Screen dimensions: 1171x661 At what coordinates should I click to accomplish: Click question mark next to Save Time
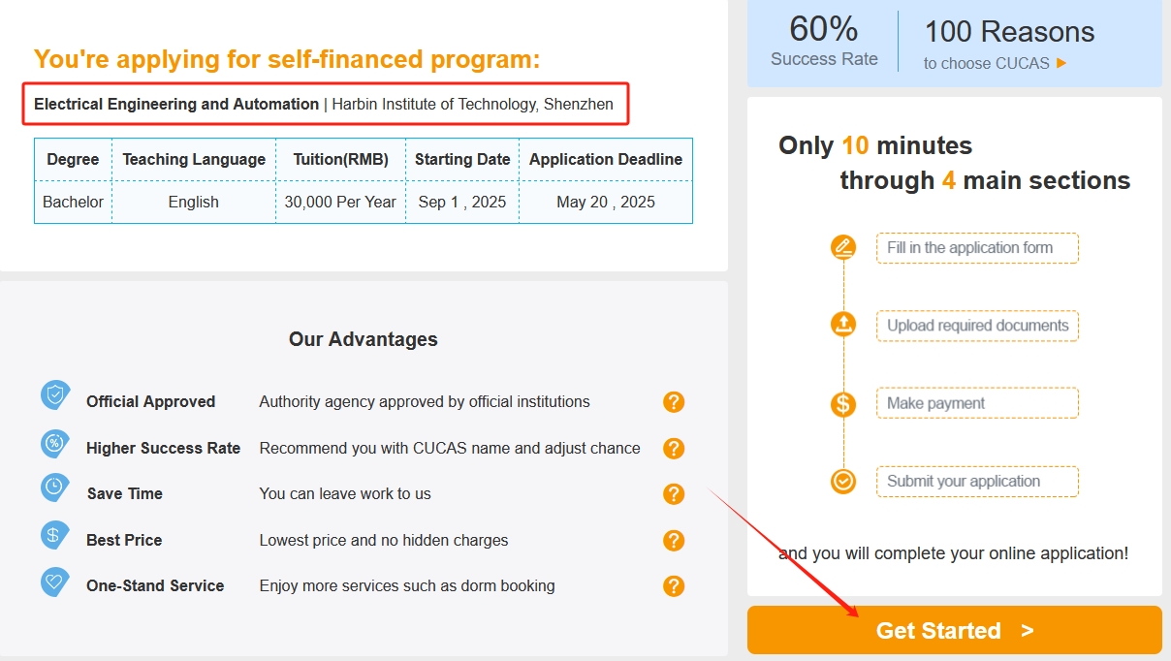click(x=674, y=493)
